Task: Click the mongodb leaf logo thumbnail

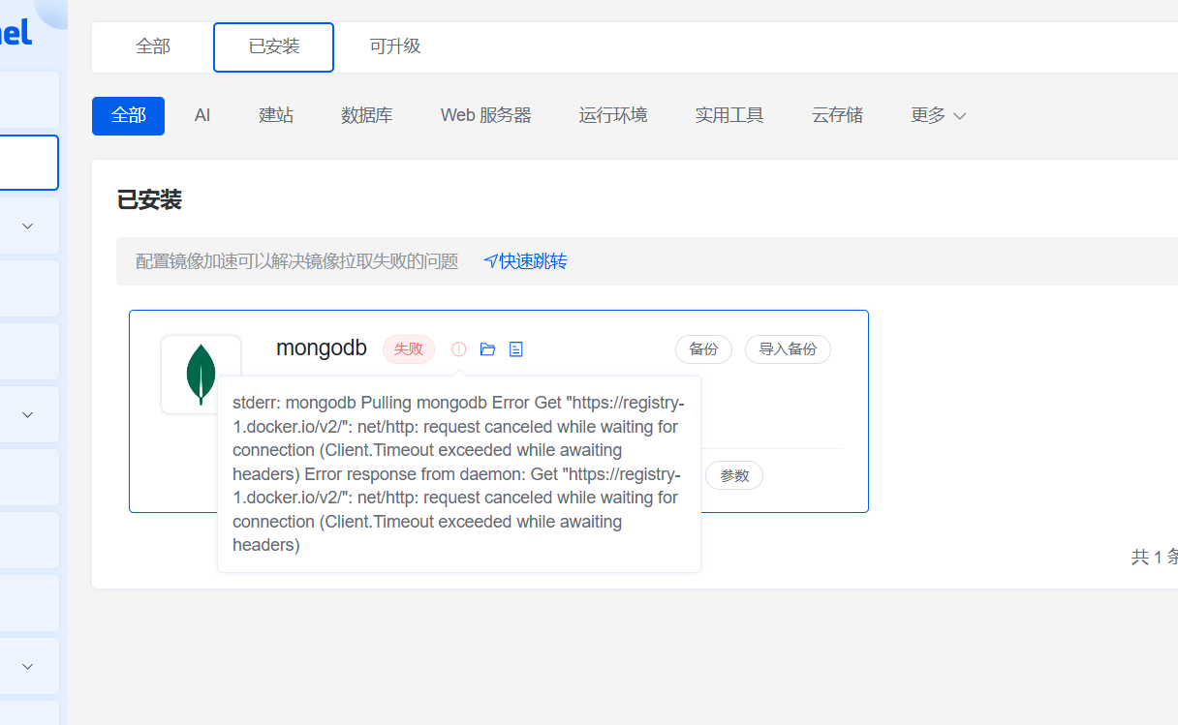Action: 201,374
